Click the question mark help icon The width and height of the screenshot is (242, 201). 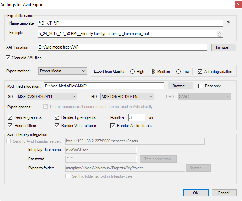(228, 23)
